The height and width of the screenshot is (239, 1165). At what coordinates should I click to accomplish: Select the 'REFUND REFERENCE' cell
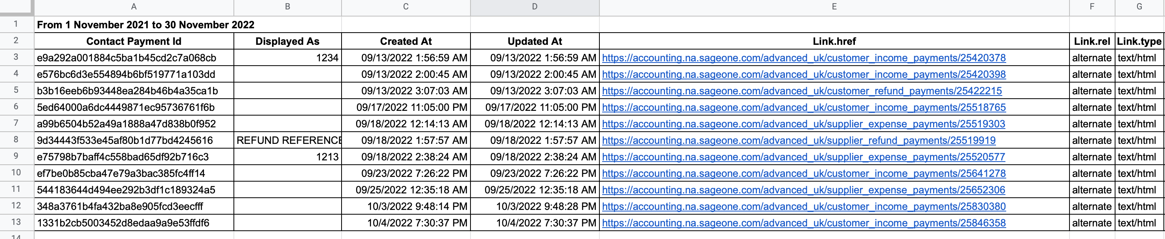coord(287,140)
